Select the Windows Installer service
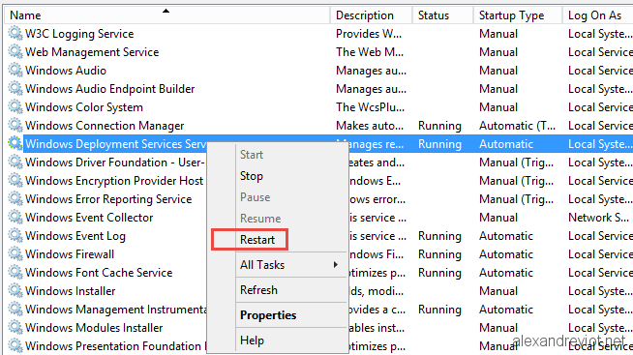 [x=71, y=290]
